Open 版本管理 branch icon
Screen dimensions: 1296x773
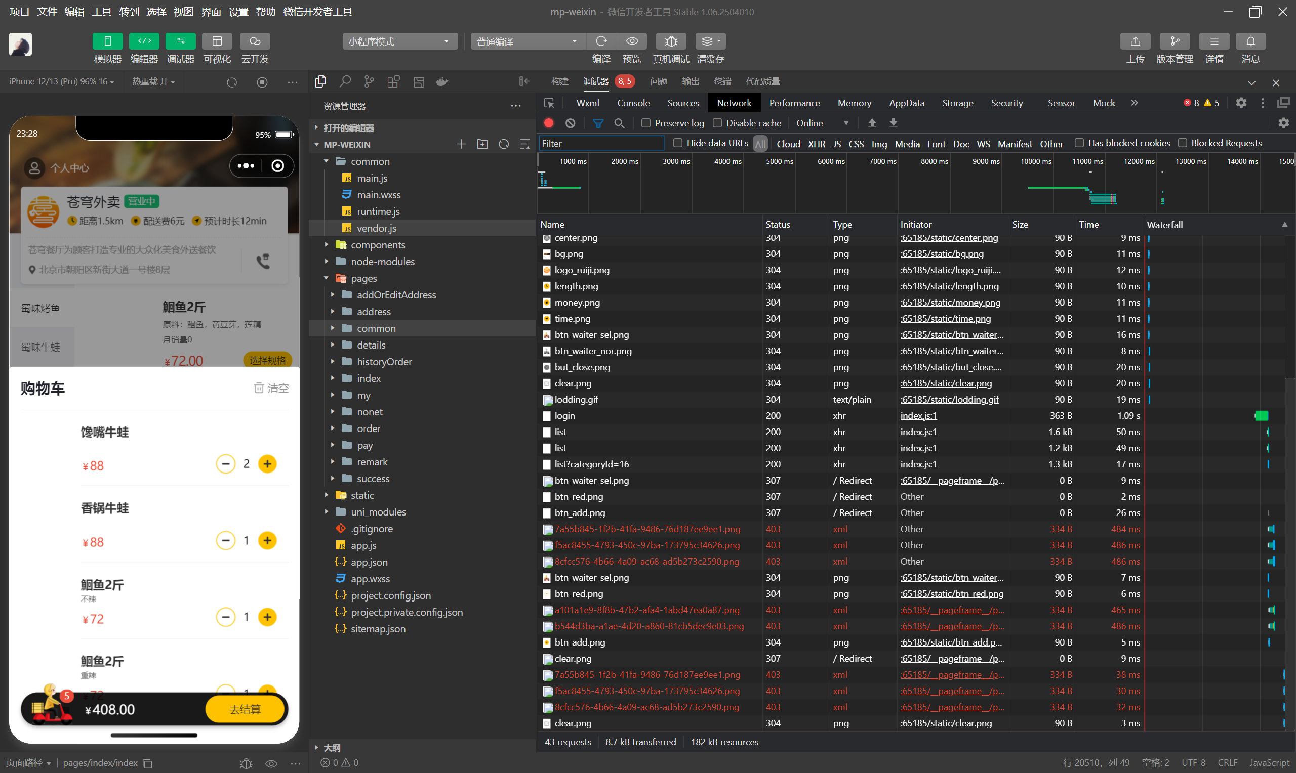point(1174,41)
